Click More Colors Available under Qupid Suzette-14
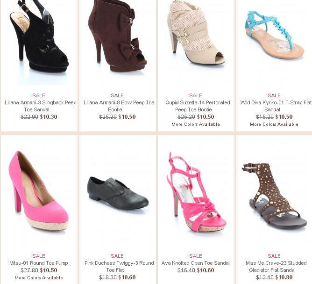 point(196,124)
